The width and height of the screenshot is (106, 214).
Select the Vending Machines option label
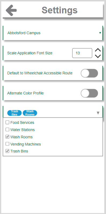(26, 144)
